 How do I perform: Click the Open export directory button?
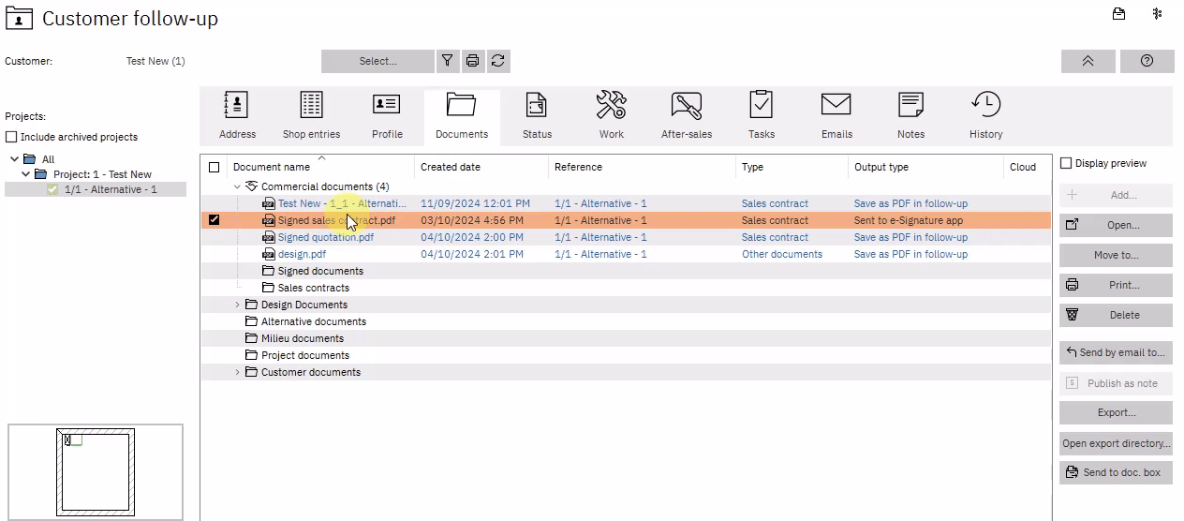pos(1116,443)
